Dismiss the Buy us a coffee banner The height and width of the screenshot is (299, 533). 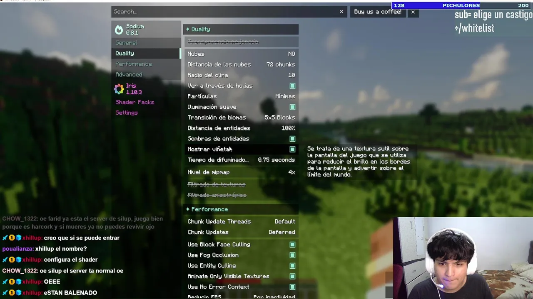pos(413,12)
